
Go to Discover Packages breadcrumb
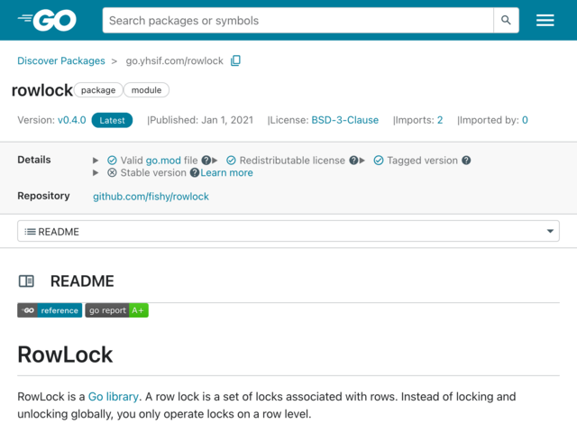click(x=61, y=60)
